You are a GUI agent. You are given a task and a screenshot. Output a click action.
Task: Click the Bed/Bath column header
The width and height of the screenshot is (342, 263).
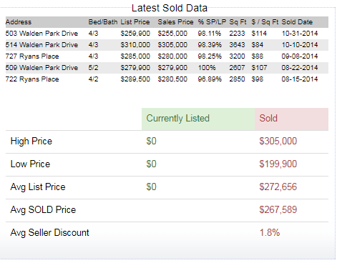103,22
